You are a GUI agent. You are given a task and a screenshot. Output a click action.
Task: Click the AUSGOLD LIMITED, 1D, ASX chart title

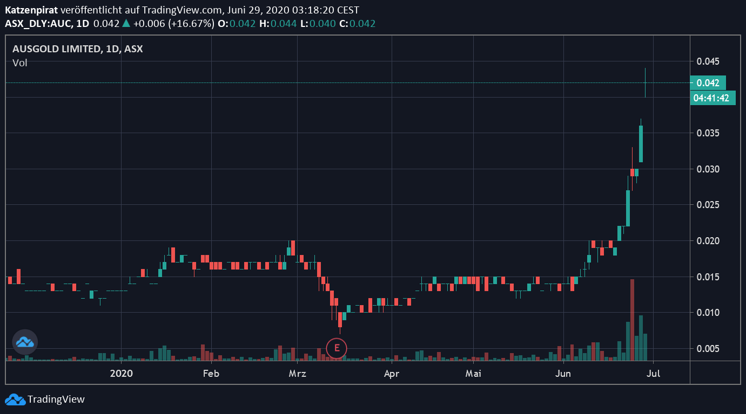(x=78, y=49)
